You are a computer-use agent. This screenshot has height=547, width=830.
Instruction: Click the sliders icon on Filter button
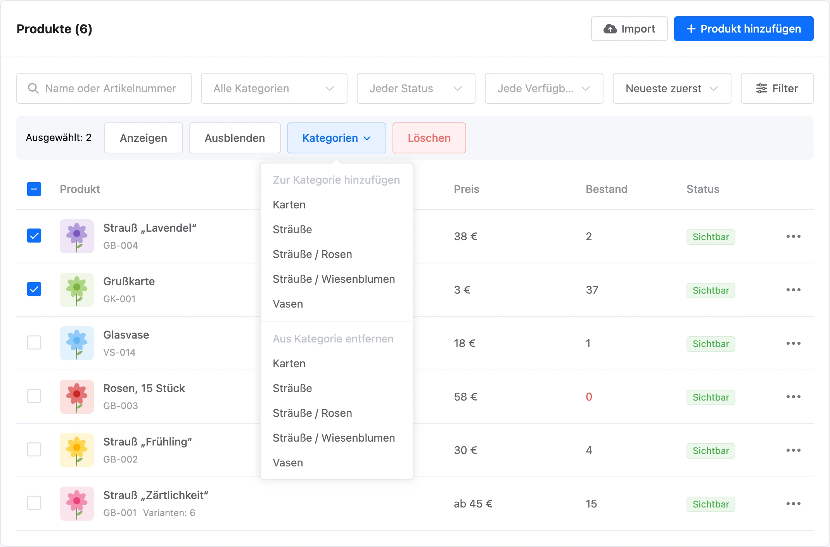[761, 88]
